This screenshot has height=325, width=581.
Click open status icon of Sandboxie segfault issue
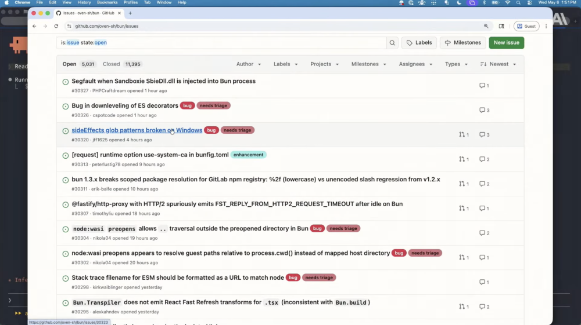[66, 82]
